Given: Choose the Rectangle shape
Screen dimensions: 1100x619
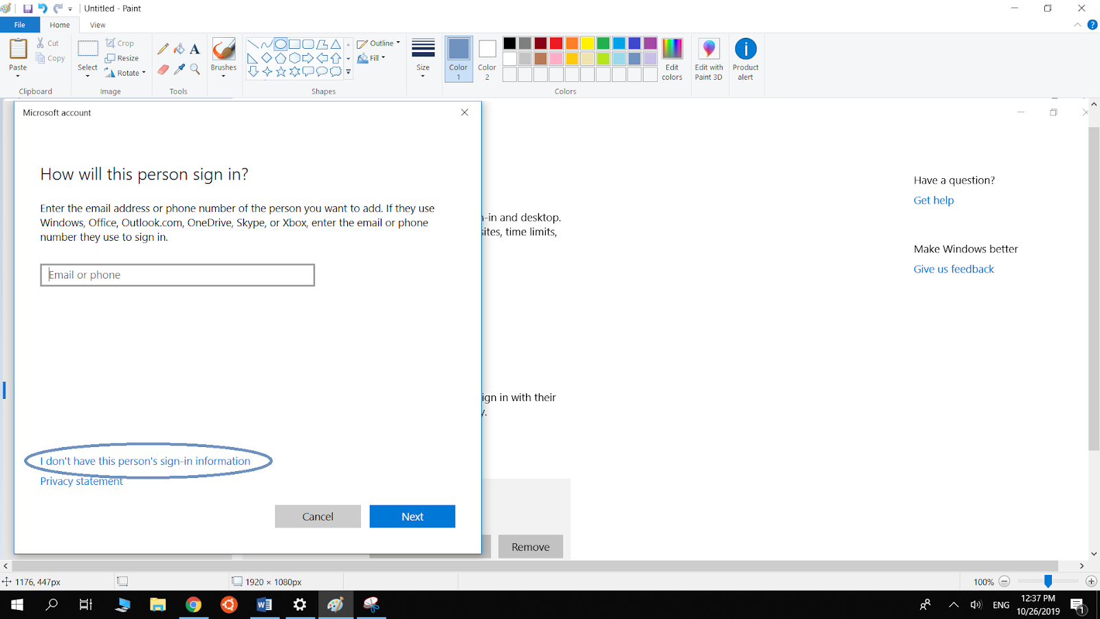Looking at the screenshot, I should pos(294,45).
